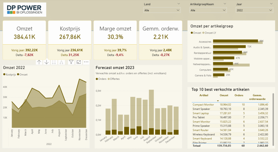Expand all down one level fork icon

point(62,62)
